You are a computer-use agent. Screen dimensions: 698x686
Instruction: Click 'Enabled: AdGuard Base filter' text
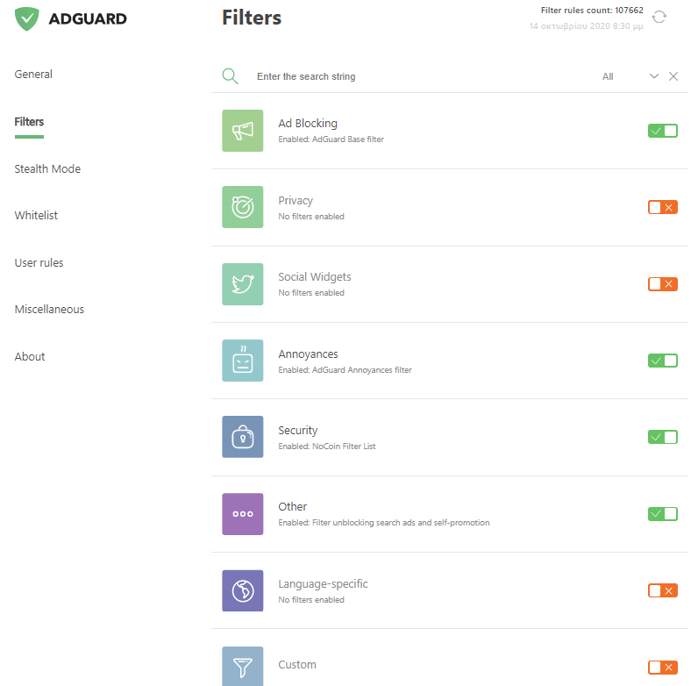pyautogui.click(x=331, y=139)
